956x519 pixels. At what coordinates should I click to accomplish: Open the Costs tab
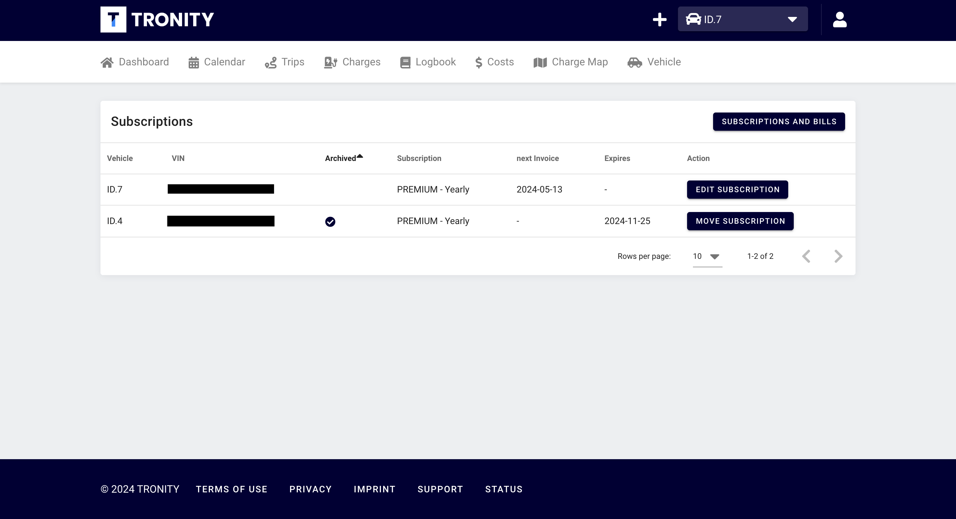click(x=495, y=62)
